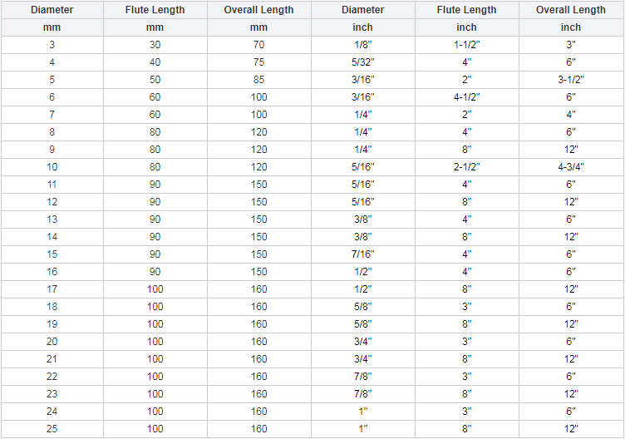
Task: Click the 5/32" diameter cell
Action: coord(362,62)
